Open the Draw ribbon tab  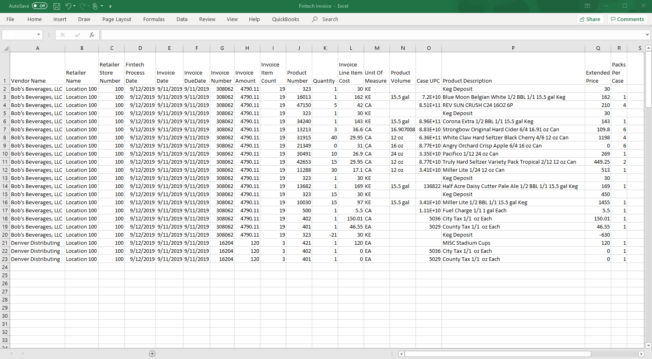(x=84, y=19)
